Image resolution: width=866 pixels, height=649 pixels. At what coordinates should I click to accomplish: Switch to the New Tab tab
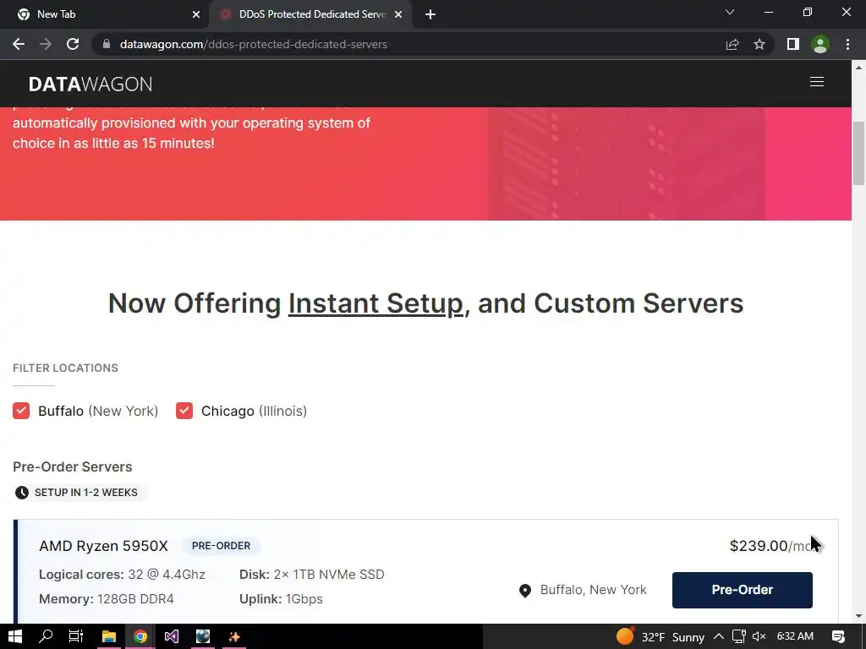(x=105, y=14)
